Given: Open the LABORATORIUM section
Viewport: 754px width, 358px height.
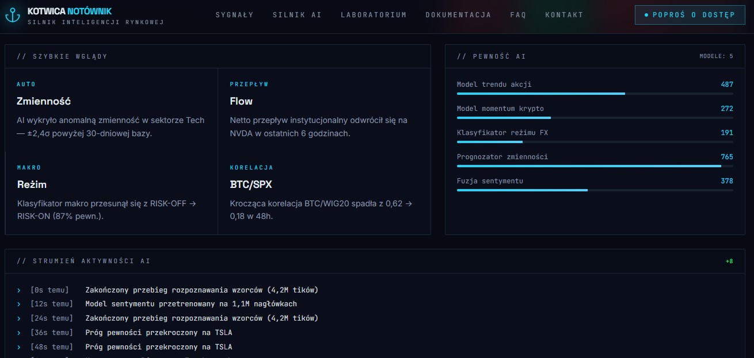Looking at the screenshot, I should 373,14.
